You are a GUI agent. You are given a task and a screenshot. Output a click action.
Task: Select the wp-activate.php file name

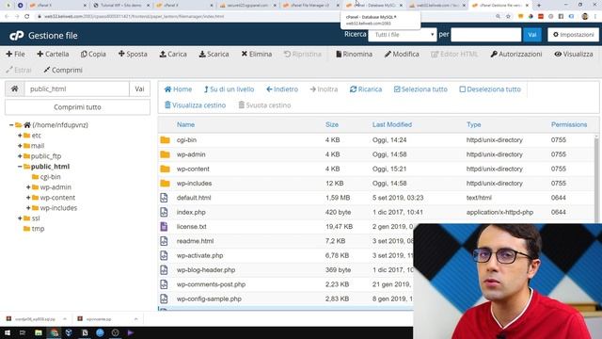(199, 255)
